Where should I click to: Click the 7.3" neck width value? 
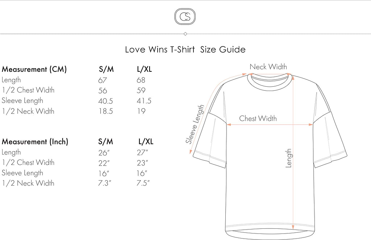coord(105,183)
